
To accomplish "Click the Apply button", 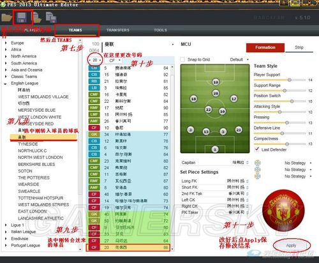I will click(x=291, y=246).
